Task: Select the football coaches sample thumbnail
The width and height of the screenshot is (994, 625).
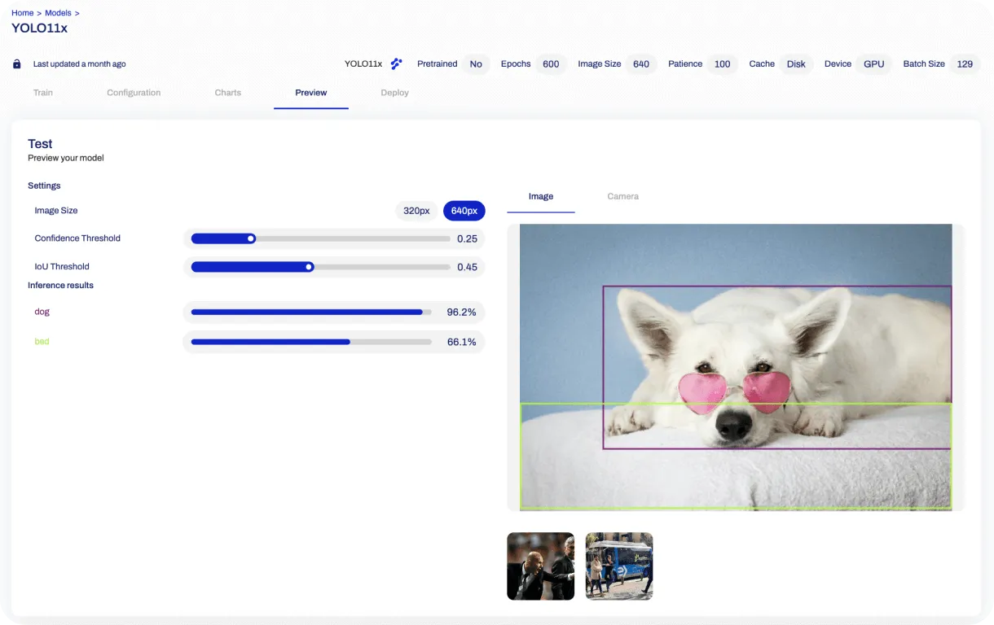Action: [541, 566]
